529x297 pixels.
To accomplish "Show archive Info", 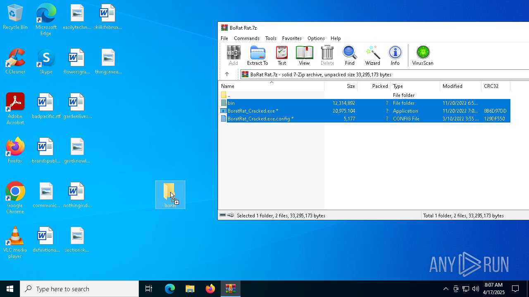I will (395, 56).
